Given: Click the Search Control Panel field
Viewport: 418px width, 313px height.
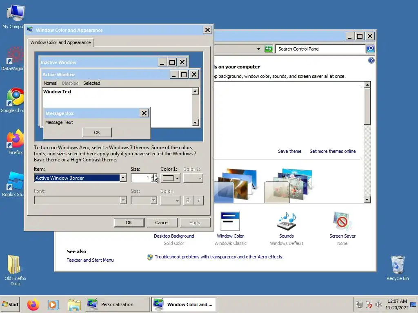Looking at the screenshot, I should [320, 49].
